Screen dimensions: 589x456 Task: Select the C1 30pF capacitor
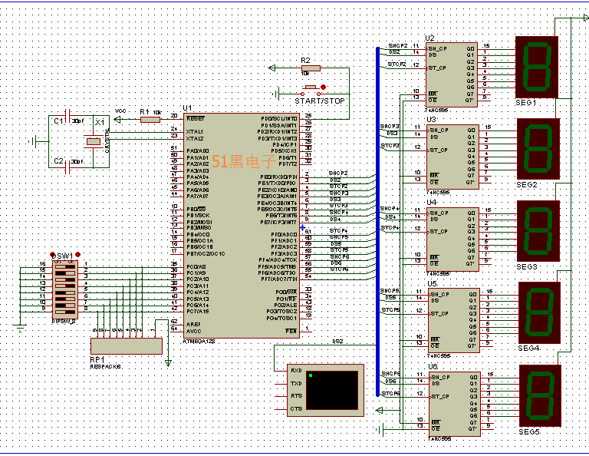tap(68, 116)
